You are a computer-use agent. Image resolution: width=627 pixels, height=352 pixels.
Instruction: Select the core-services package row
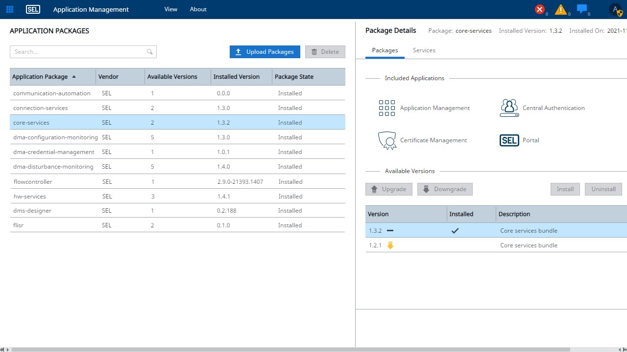coord(177,123)
